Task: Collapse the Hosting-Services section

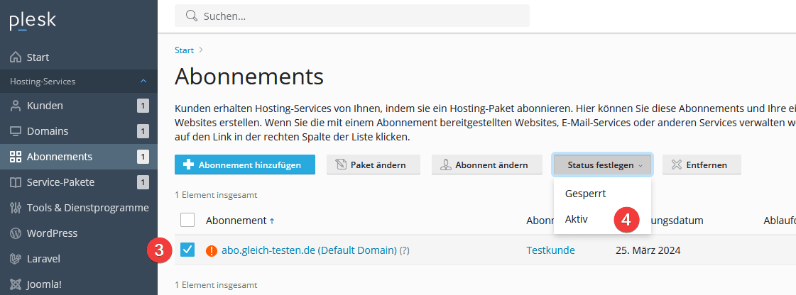Action: coord(143,82)
